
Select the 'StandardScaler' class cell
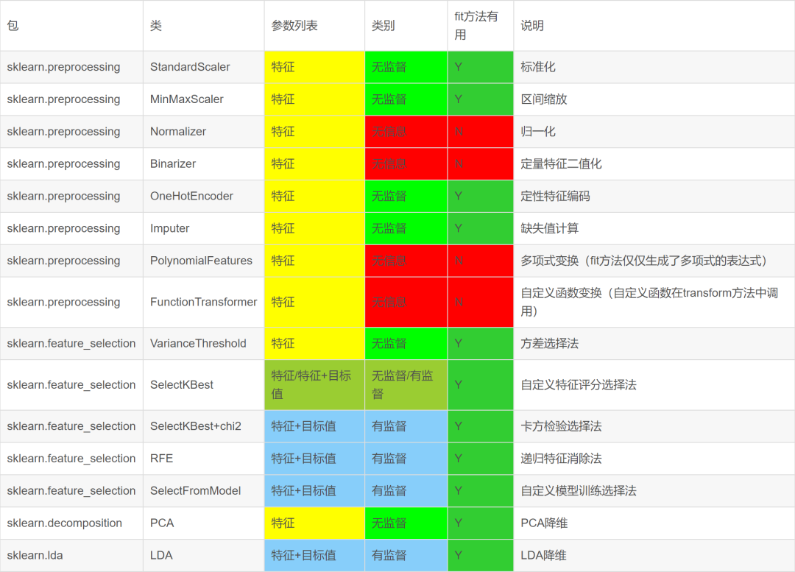pos(203,67)
